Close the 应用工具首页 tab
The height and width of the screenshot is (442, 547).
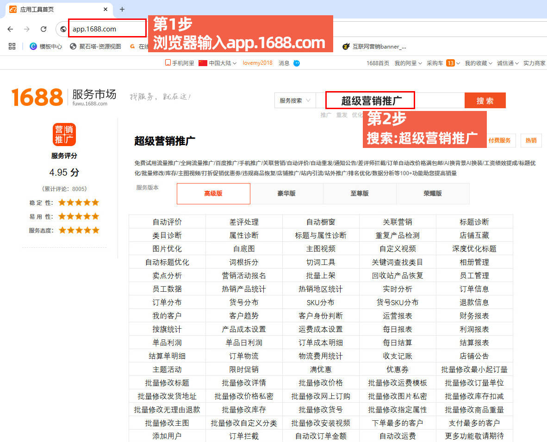pos(106,9)
